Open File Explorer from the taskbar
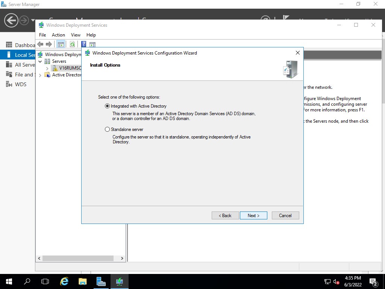The height and width of the screenshot is (289, 385). [x=83, y=281]
